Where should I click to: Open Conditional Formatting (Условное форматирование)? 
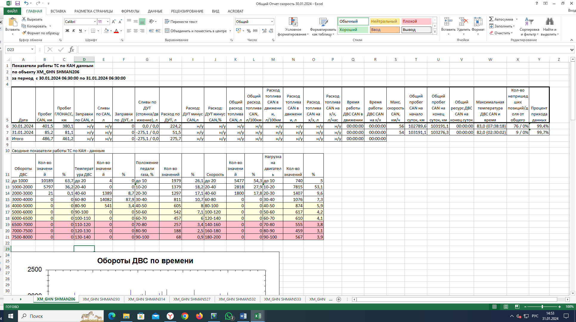coord(293,27)
